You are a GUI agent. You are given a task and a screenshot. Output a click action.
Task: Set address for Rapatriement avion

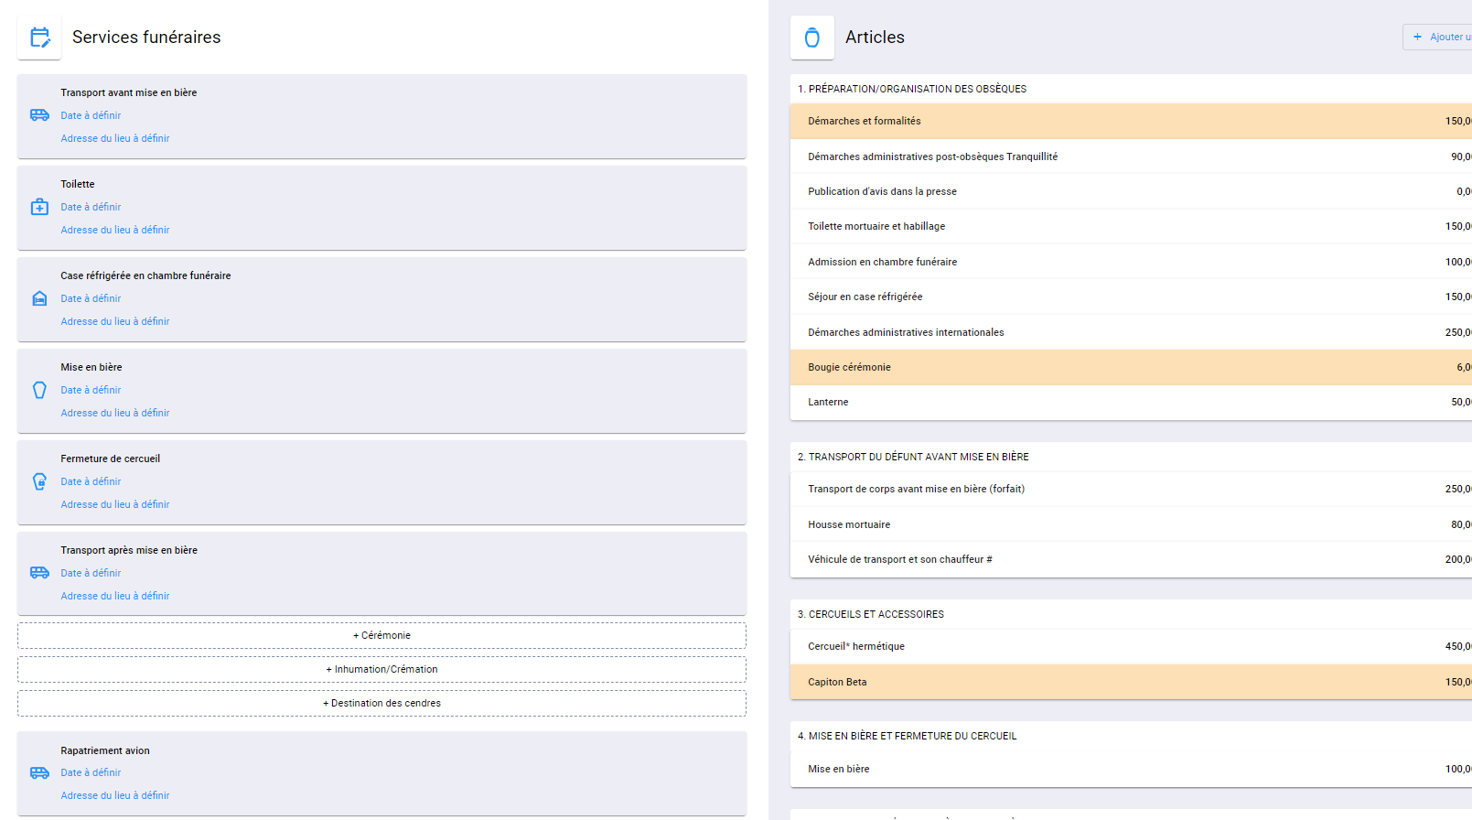115,795
